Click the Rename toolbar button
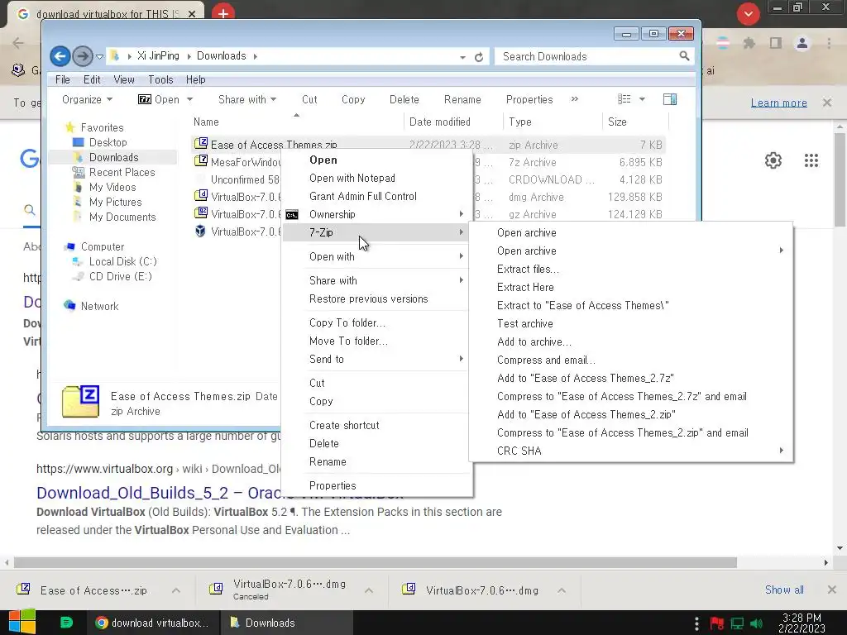Viewport: 847px width, 635px height. tap(462, 99)
